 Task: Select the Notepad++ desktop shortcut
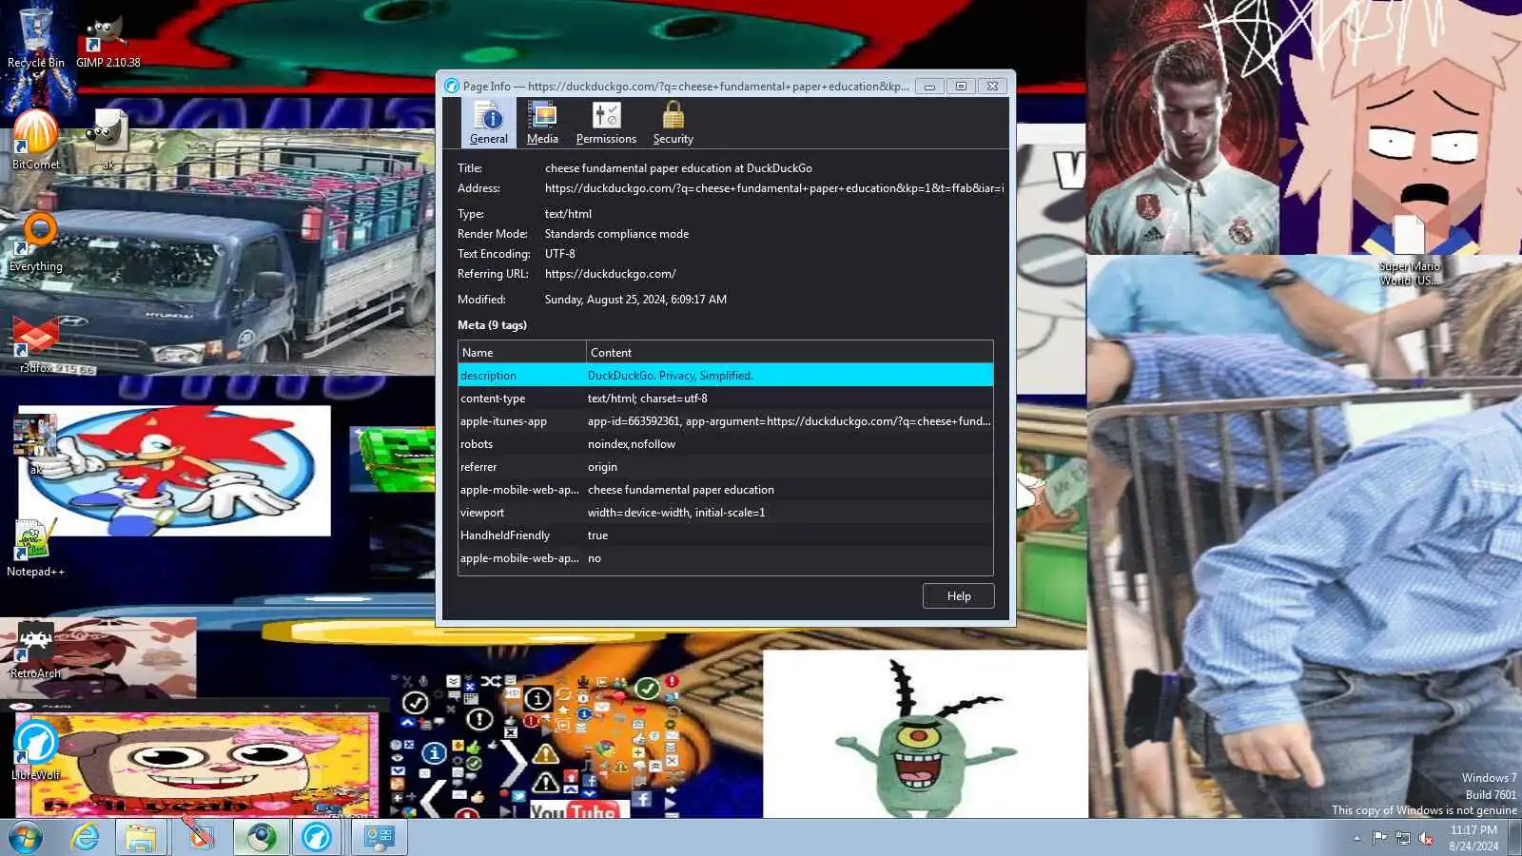35,549
